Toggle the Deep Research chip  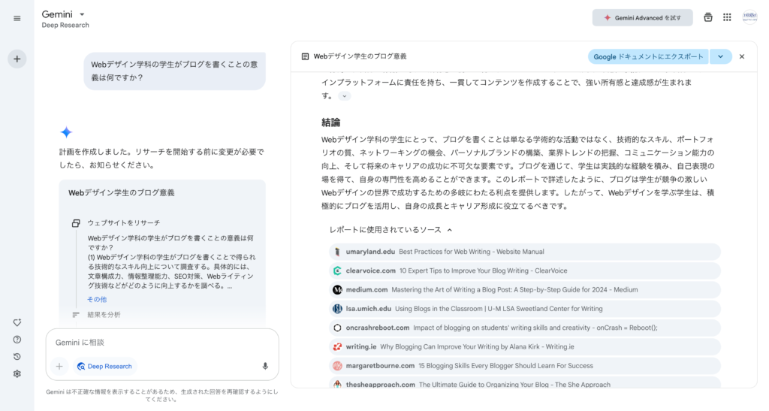[x=104, y=366]
